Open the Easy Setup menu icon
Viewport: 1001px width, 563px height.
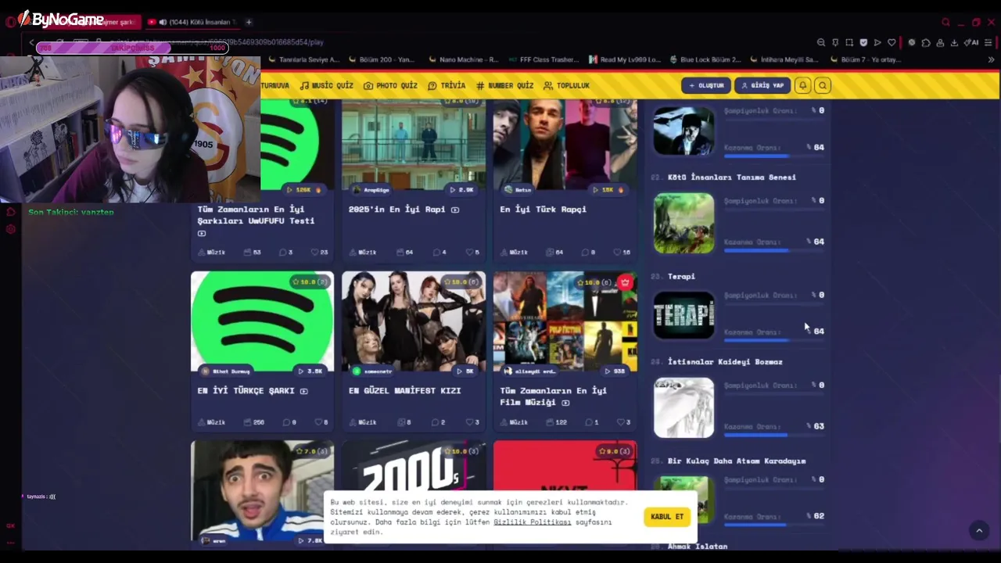point(988,42)
